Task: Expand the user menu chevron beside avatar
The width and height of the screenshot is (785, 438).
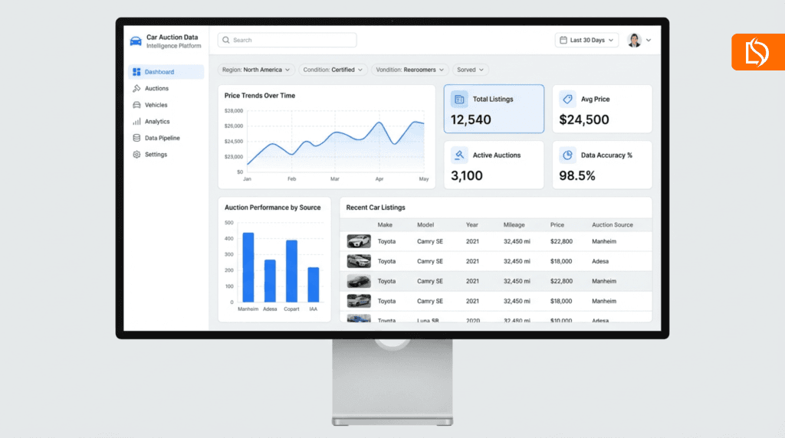Action: tap(649, 40)
